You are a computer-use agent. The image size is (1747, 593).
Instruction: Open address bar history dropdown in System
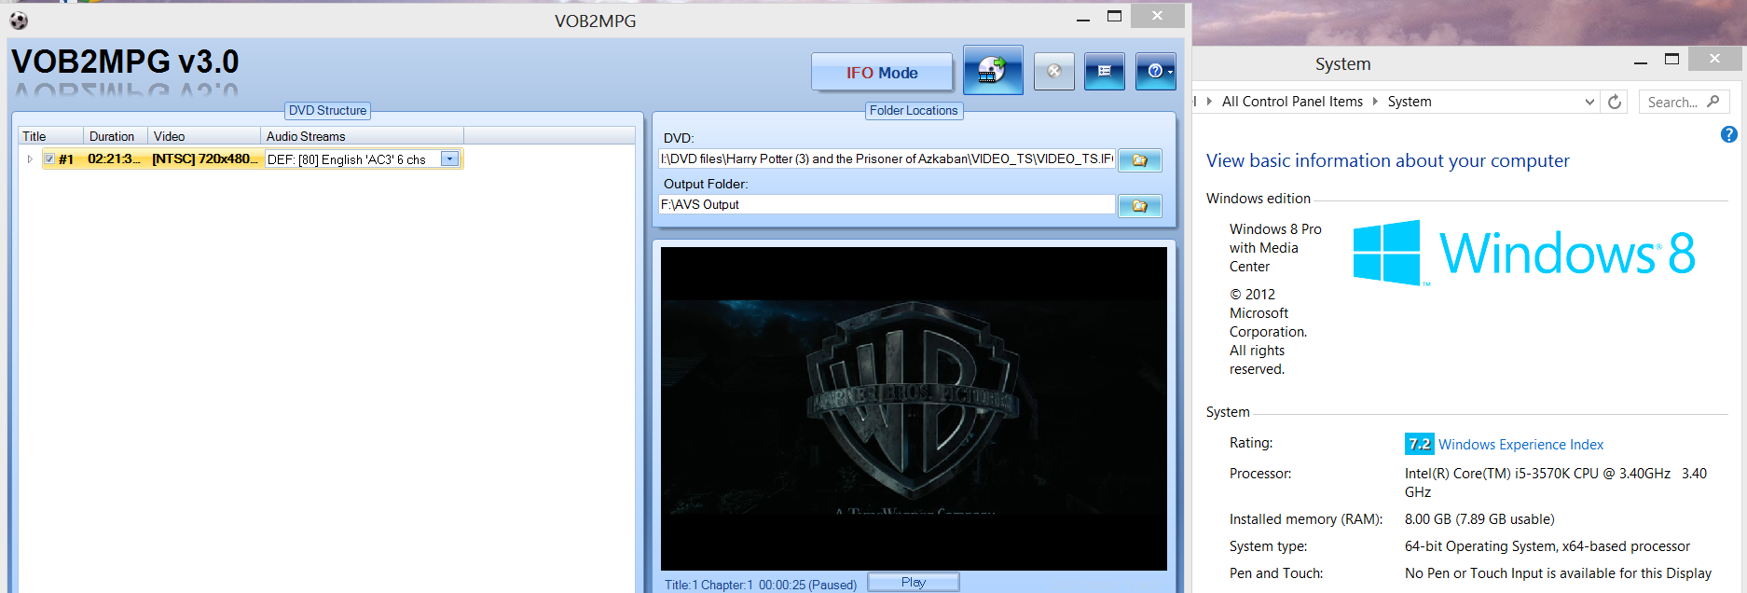click(x=1589, y=102)
